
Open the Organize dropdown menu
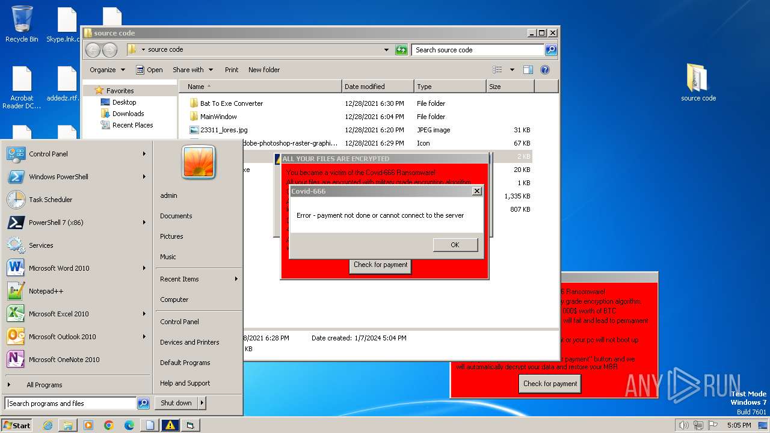coord(107,70)
